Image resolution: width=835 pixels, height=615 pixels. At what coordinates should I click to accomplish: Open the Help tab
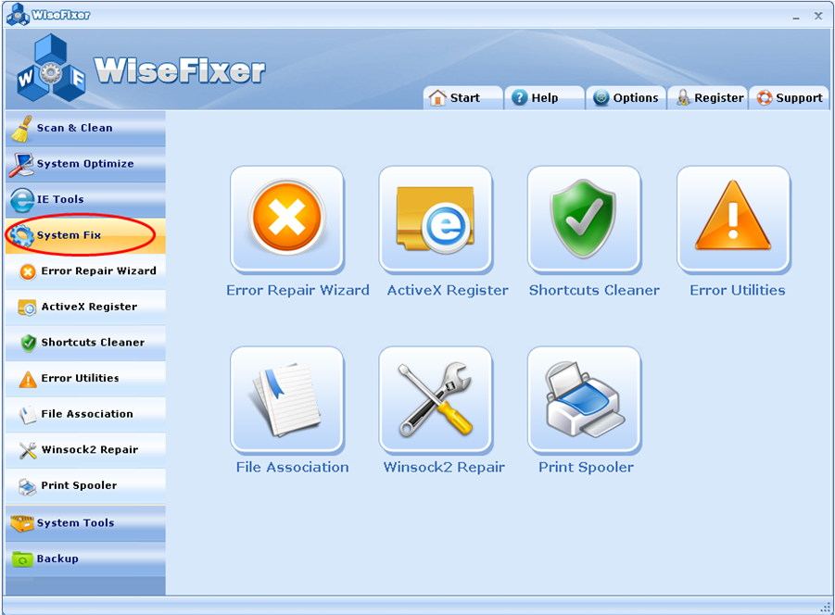point(544,97)
